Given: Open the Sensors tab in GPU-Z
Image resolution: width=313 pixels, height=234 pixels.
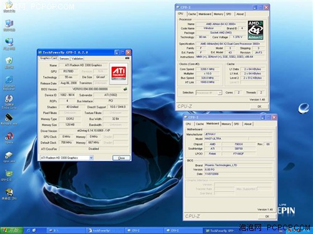Looking at the screenshot, I should click(64, 59).
